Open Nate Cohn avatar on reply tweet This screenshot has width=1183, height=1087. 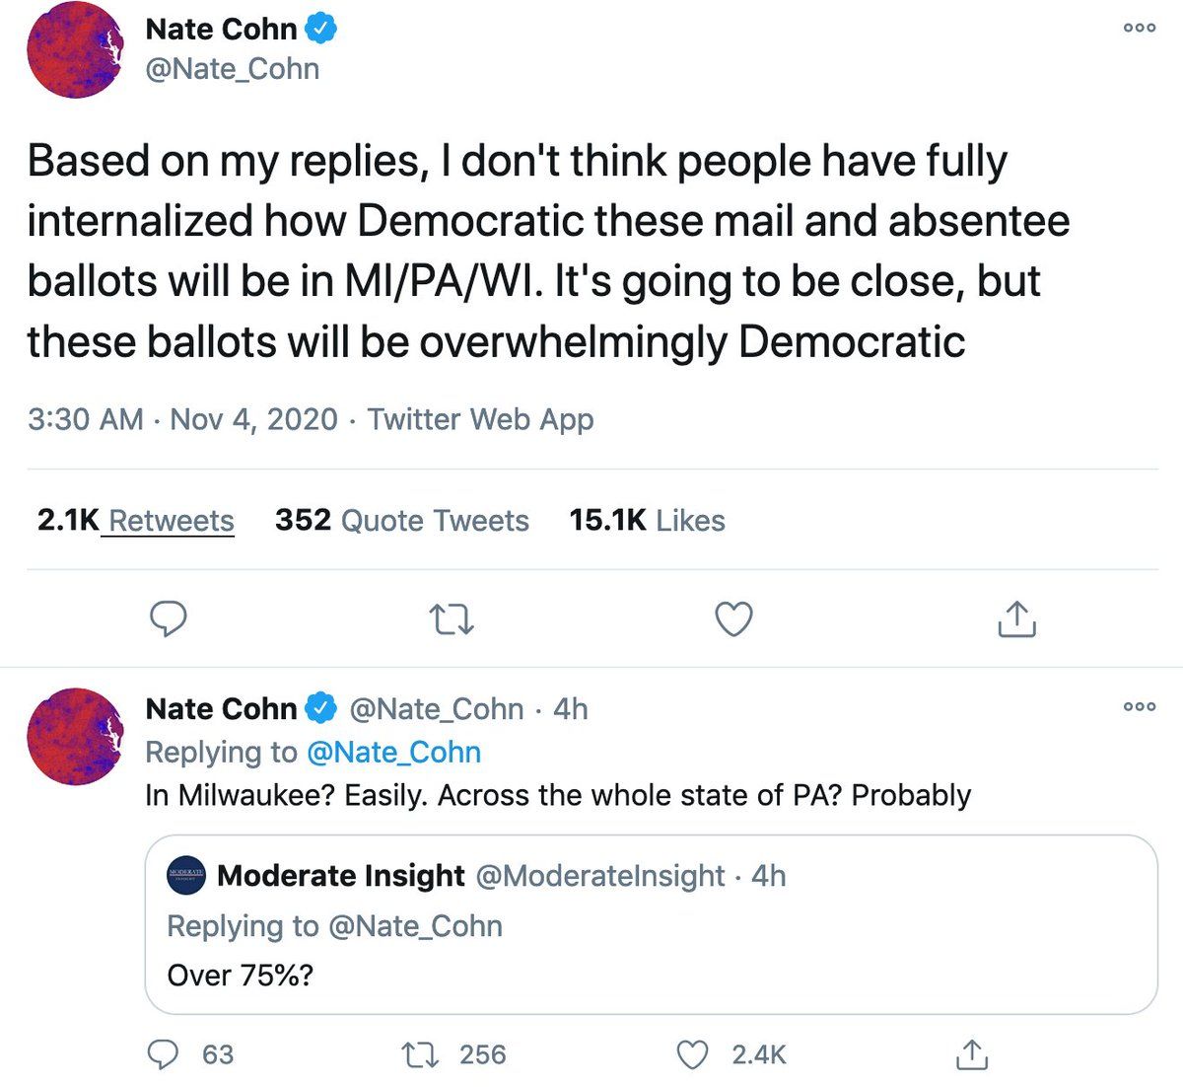[x=74, y=736]
